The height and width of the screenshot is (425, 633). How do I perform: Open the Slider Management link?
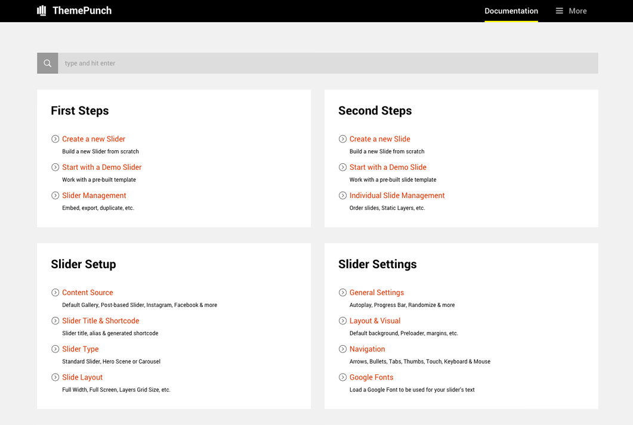pos(94,196)
